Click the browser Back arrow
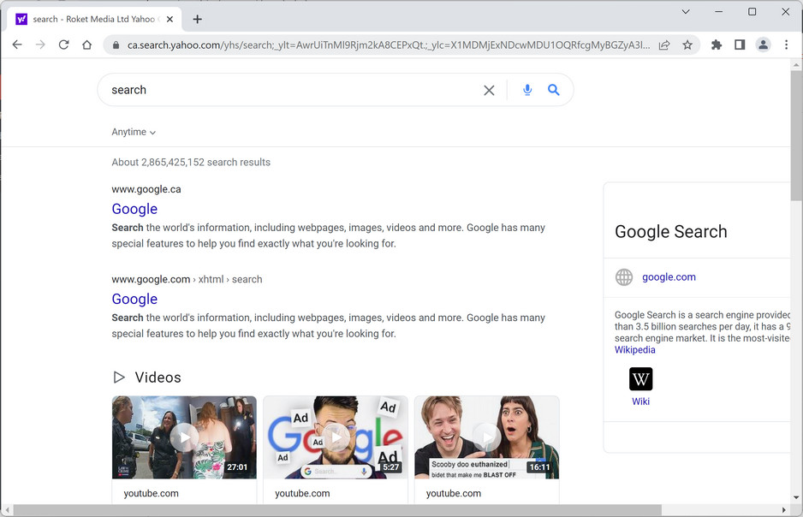The height and width of the screenshot is (517, 803). [x=17, y=45]
